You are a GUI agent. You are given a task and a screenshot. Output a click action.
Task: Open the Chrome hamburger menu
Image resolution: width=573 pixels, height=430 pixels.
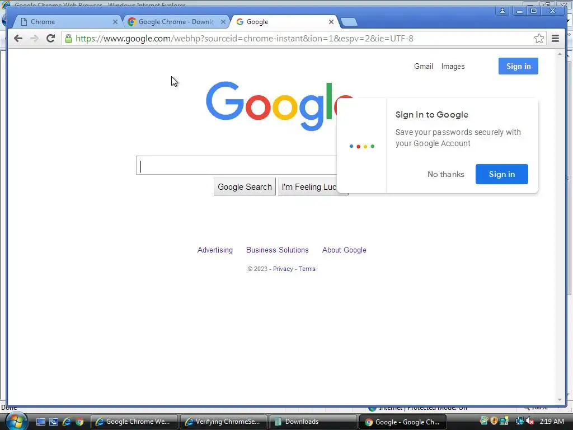point(555,39)
